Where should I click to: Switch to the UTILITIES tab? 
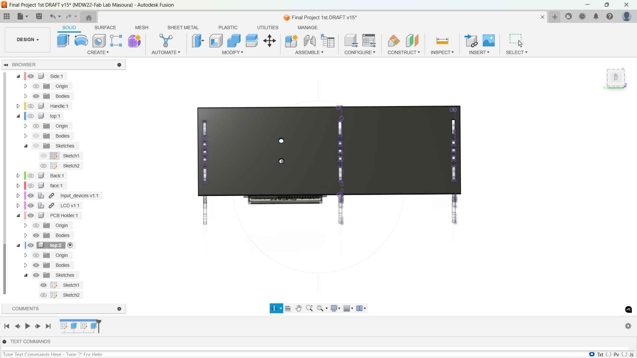tap(268, 28)
